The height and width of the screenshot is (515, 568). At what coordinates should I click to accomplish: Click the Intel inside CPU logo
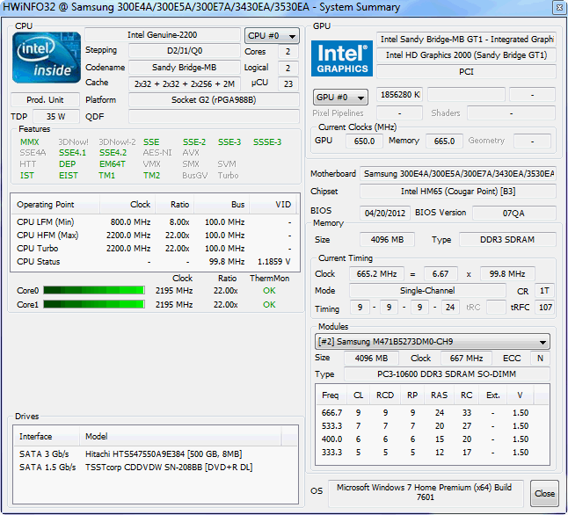click(47, 58)
